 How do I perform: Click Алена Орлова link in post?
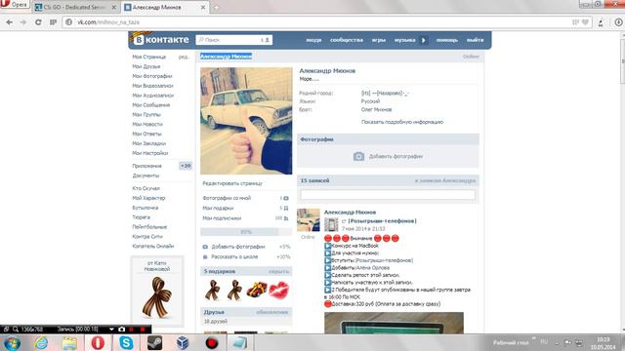pyautogui.click(x=373, y=268)
